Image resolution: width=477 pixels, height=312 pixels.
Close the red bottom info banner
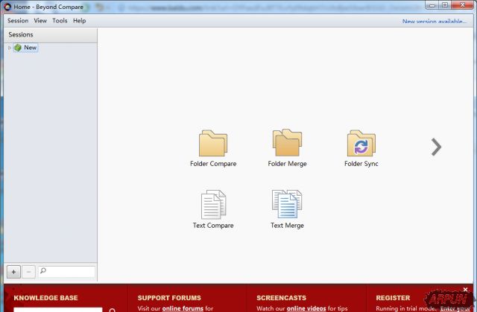[466, 290]
